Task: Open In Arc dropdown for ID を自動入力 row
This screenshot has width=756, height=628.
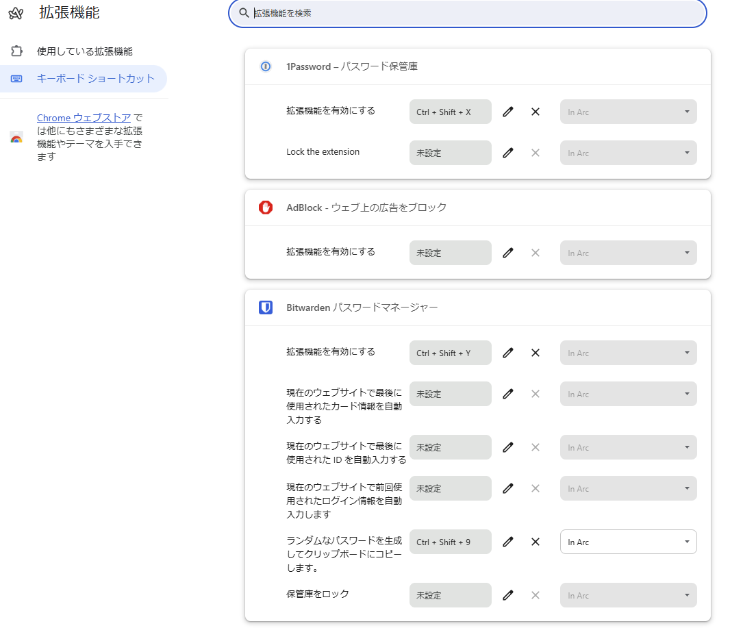Action: coord(628,448)
